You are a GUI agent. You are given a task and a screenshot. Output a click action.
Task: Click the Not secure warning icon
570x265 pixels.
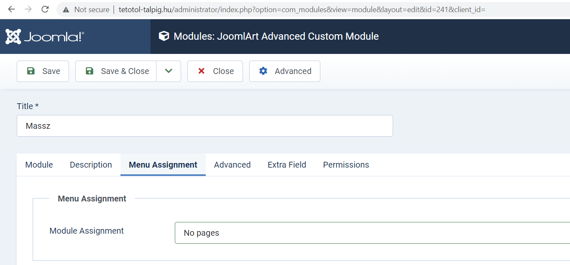(x=66, y=10)
